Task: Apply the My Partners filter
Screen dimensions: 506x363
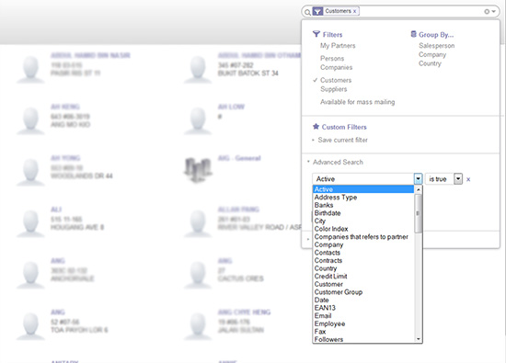Action: pos(338,46)
